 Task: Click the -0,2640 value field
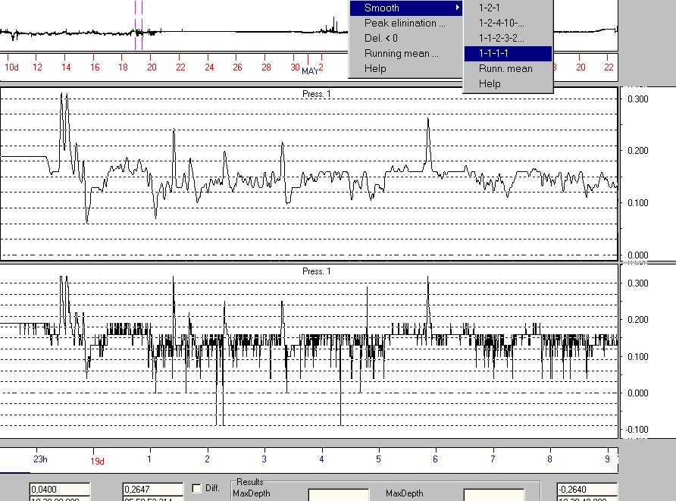tap(587, 490)
